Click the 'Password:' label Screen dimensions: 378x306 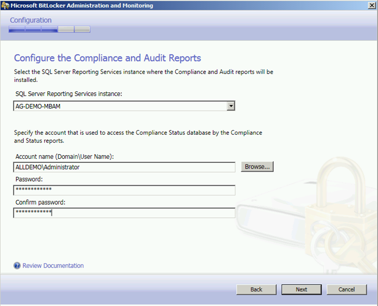pos(29,179)
